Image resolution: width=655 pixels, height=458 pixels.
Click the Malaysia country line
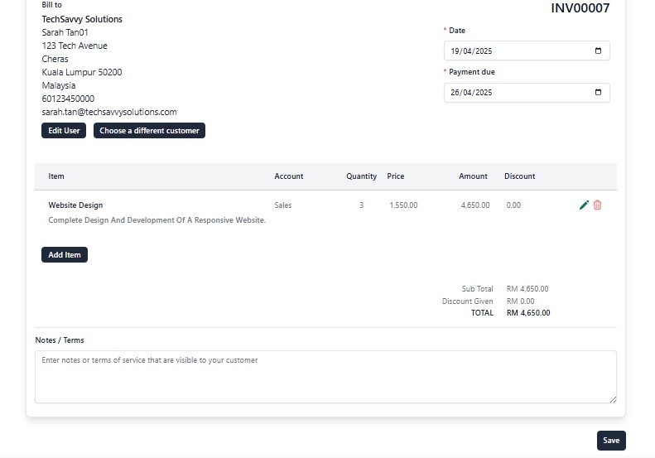click(x=59, y=85)
